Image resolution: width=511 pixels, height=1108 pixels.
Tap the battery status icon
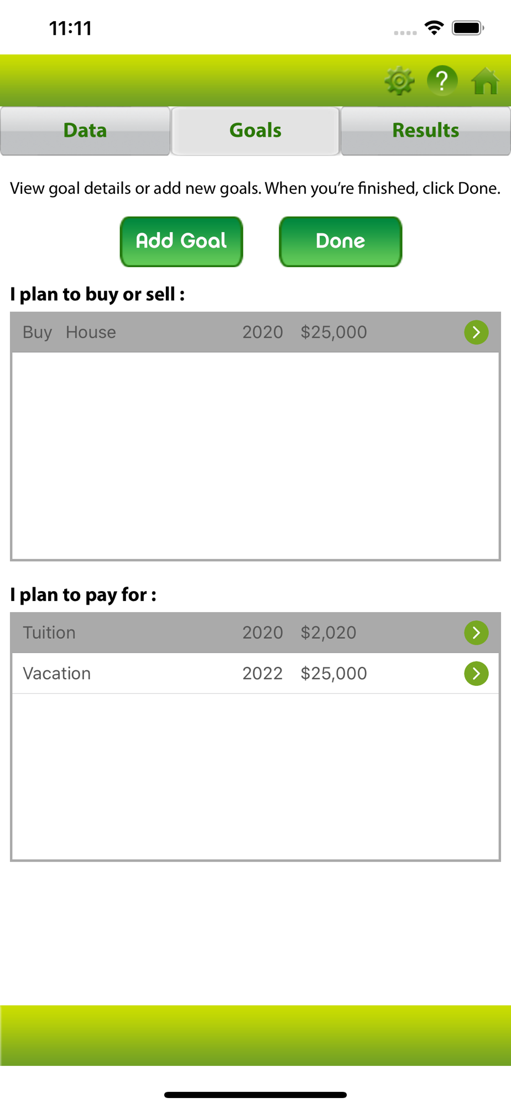point(468,28)
